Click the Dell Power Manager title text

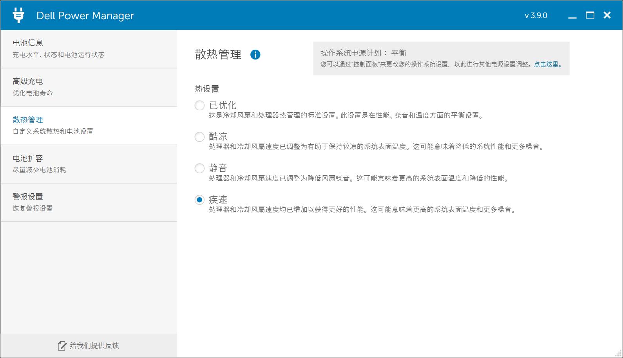[85, 16]
